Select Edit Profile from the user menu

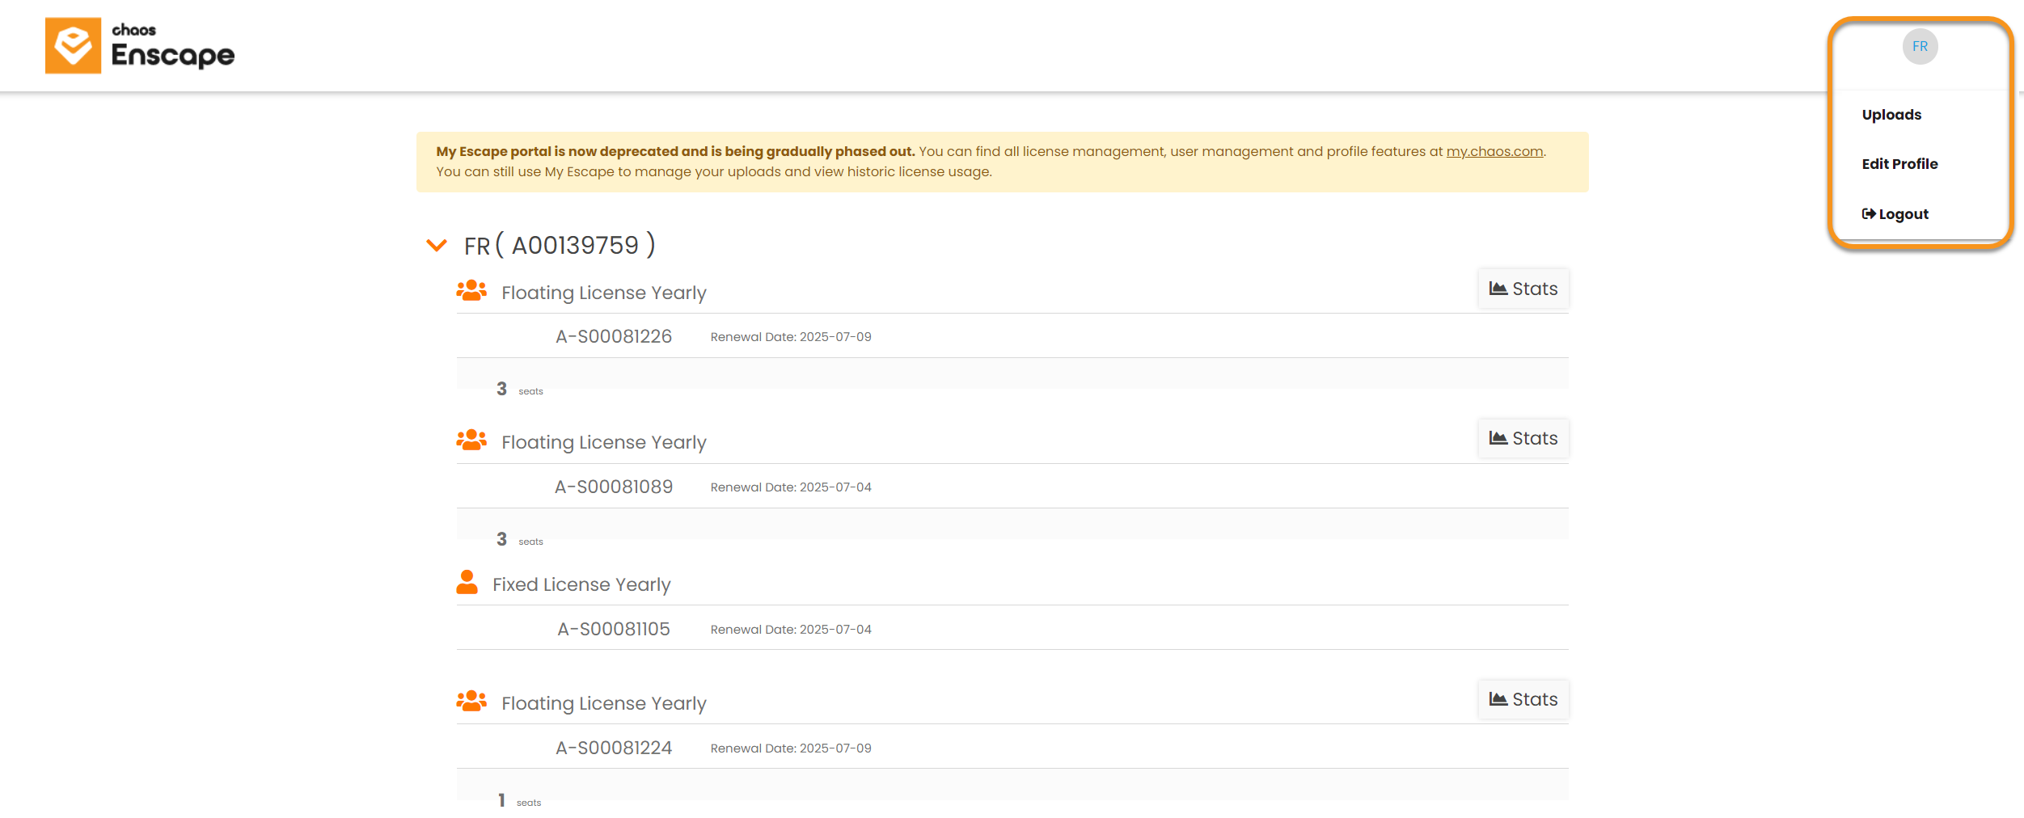(1899, 164)
